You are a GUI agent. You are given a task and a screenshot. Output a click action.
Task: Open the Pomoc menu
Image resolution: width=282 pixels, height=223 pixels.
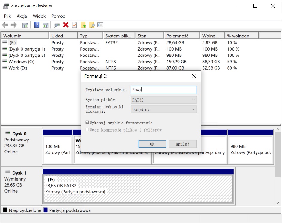click(x=58, y=16)
